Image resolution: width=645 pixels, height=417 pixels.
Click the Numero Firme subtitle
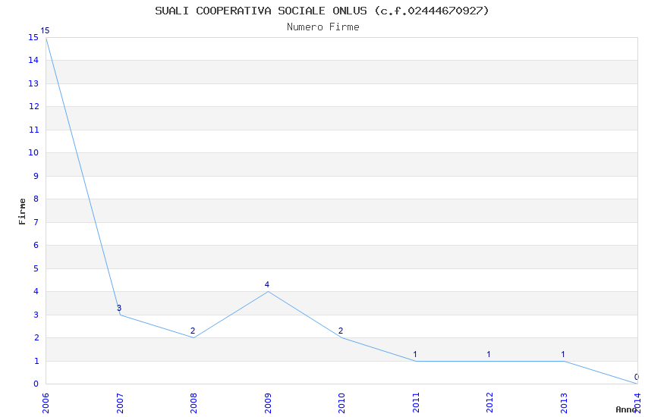(323, 27)
